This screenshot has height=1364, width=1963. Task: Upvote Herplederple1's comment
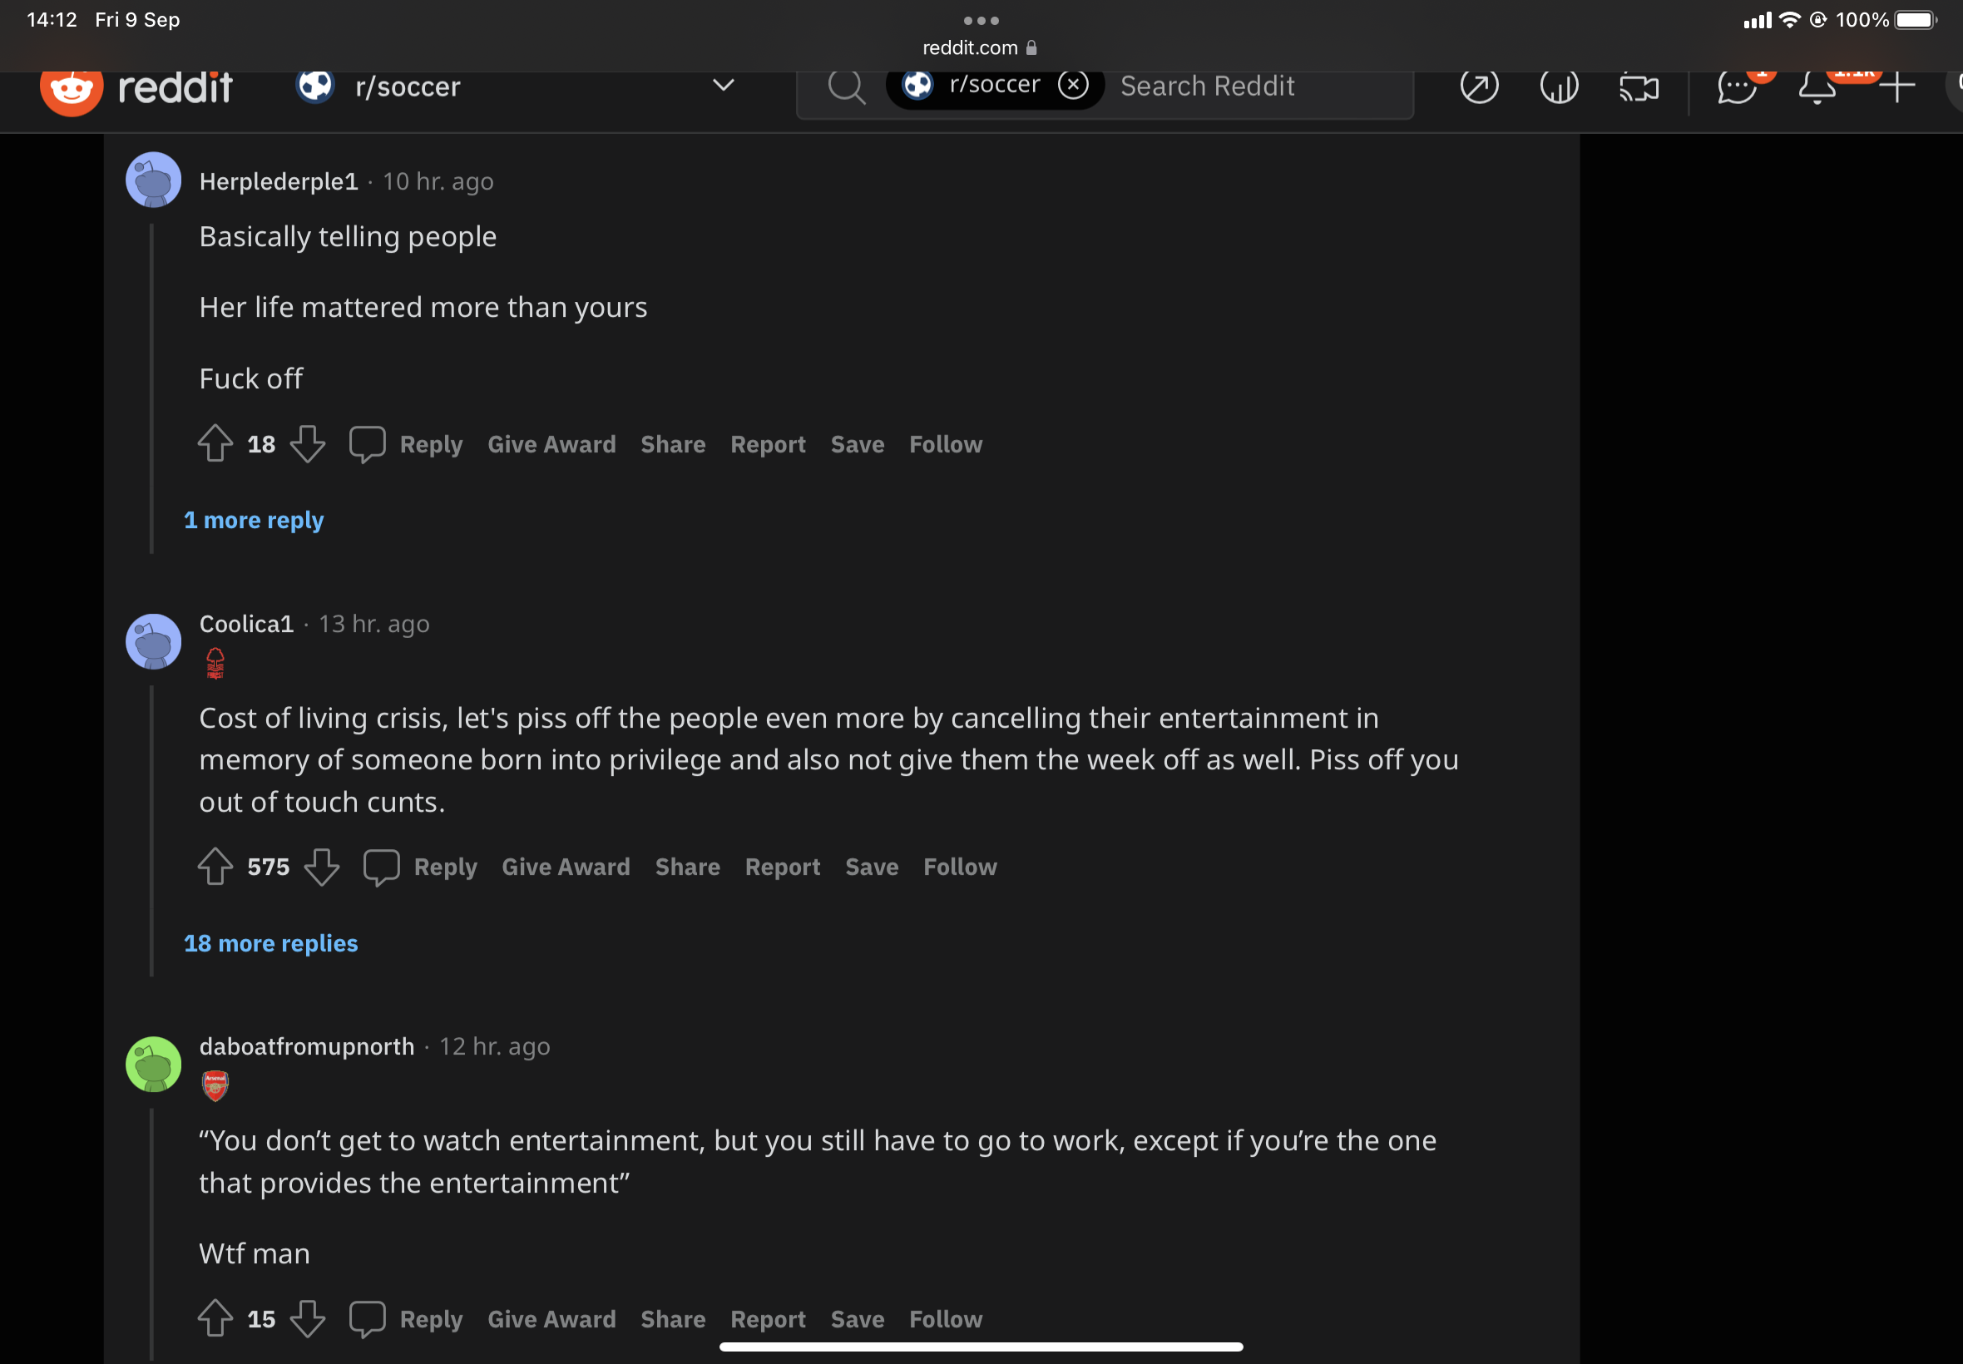click(215, 443)
